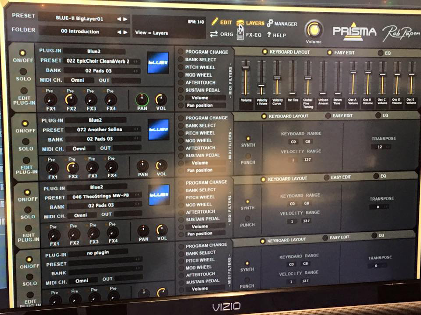Enable PUNCH mode in Another Solina layer
This screenshot has height=315, width=421.
[248, 156]
